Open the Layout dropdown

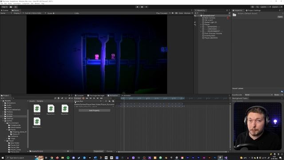click(x=277, y=7)
